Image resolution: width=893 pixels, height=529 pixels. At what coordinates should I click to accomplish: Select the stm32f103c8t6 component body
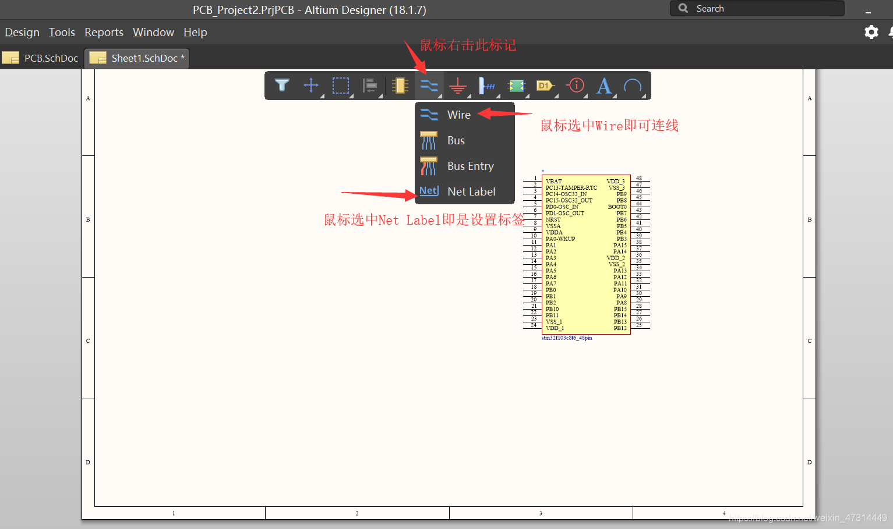point(586,254)
